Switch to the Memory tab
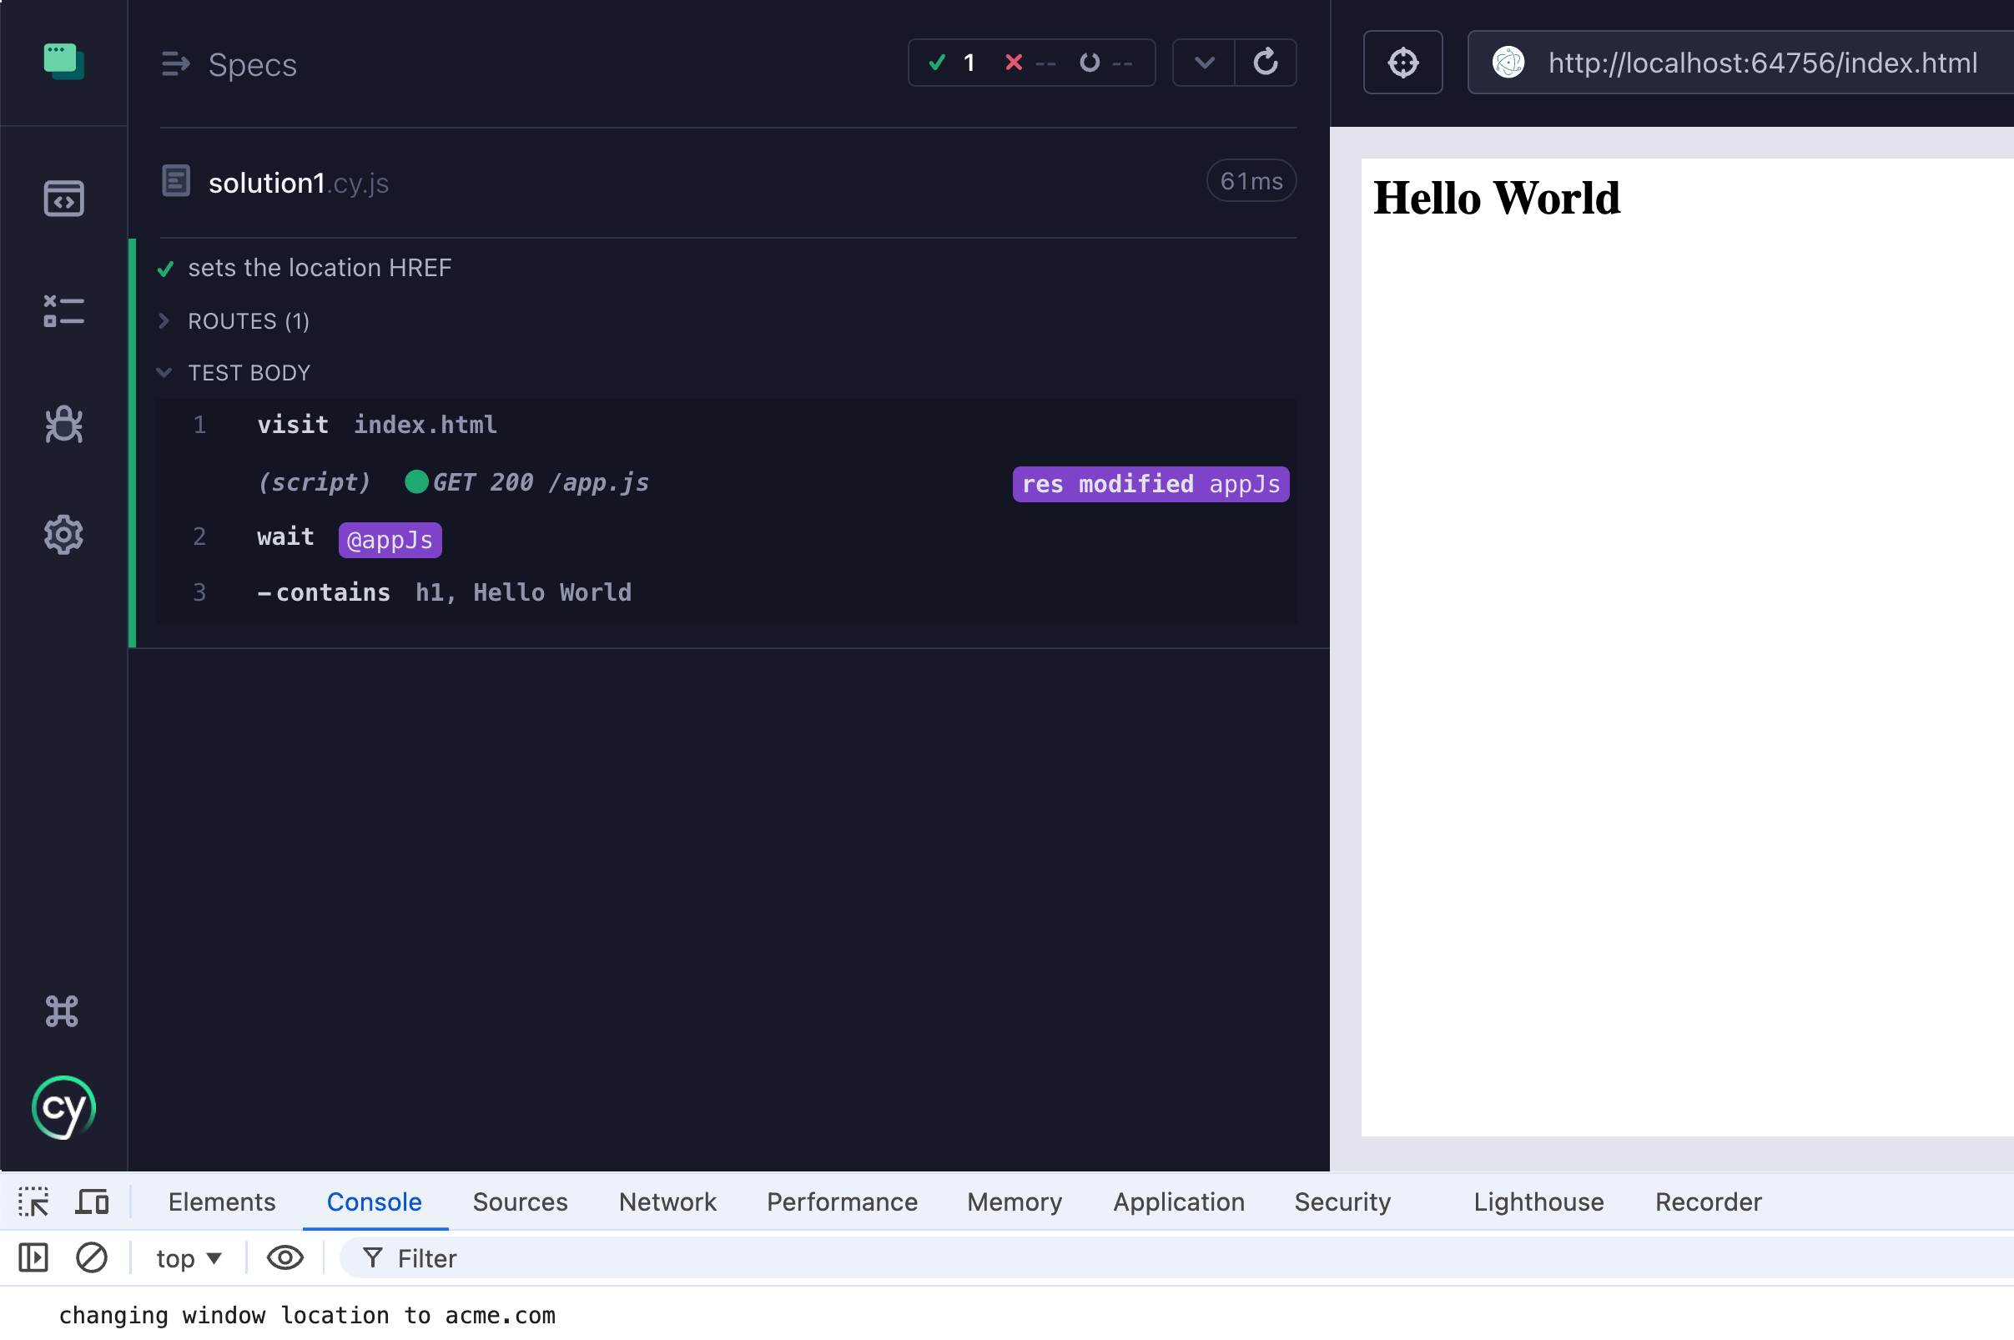This screenshot has height=1340, width=2014. (x=1015, y=1201)
